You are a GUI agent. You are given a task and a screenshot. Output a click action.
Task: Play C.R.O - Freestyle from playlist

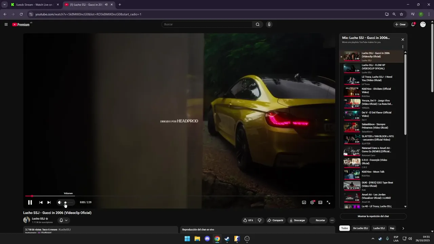372,163
